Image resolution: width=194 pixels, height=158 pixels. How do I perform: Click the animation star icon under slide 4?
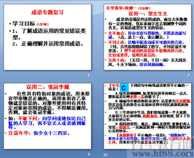[106, 155]
